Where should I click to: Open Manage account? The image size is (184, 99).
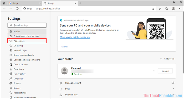pos(117,83)
